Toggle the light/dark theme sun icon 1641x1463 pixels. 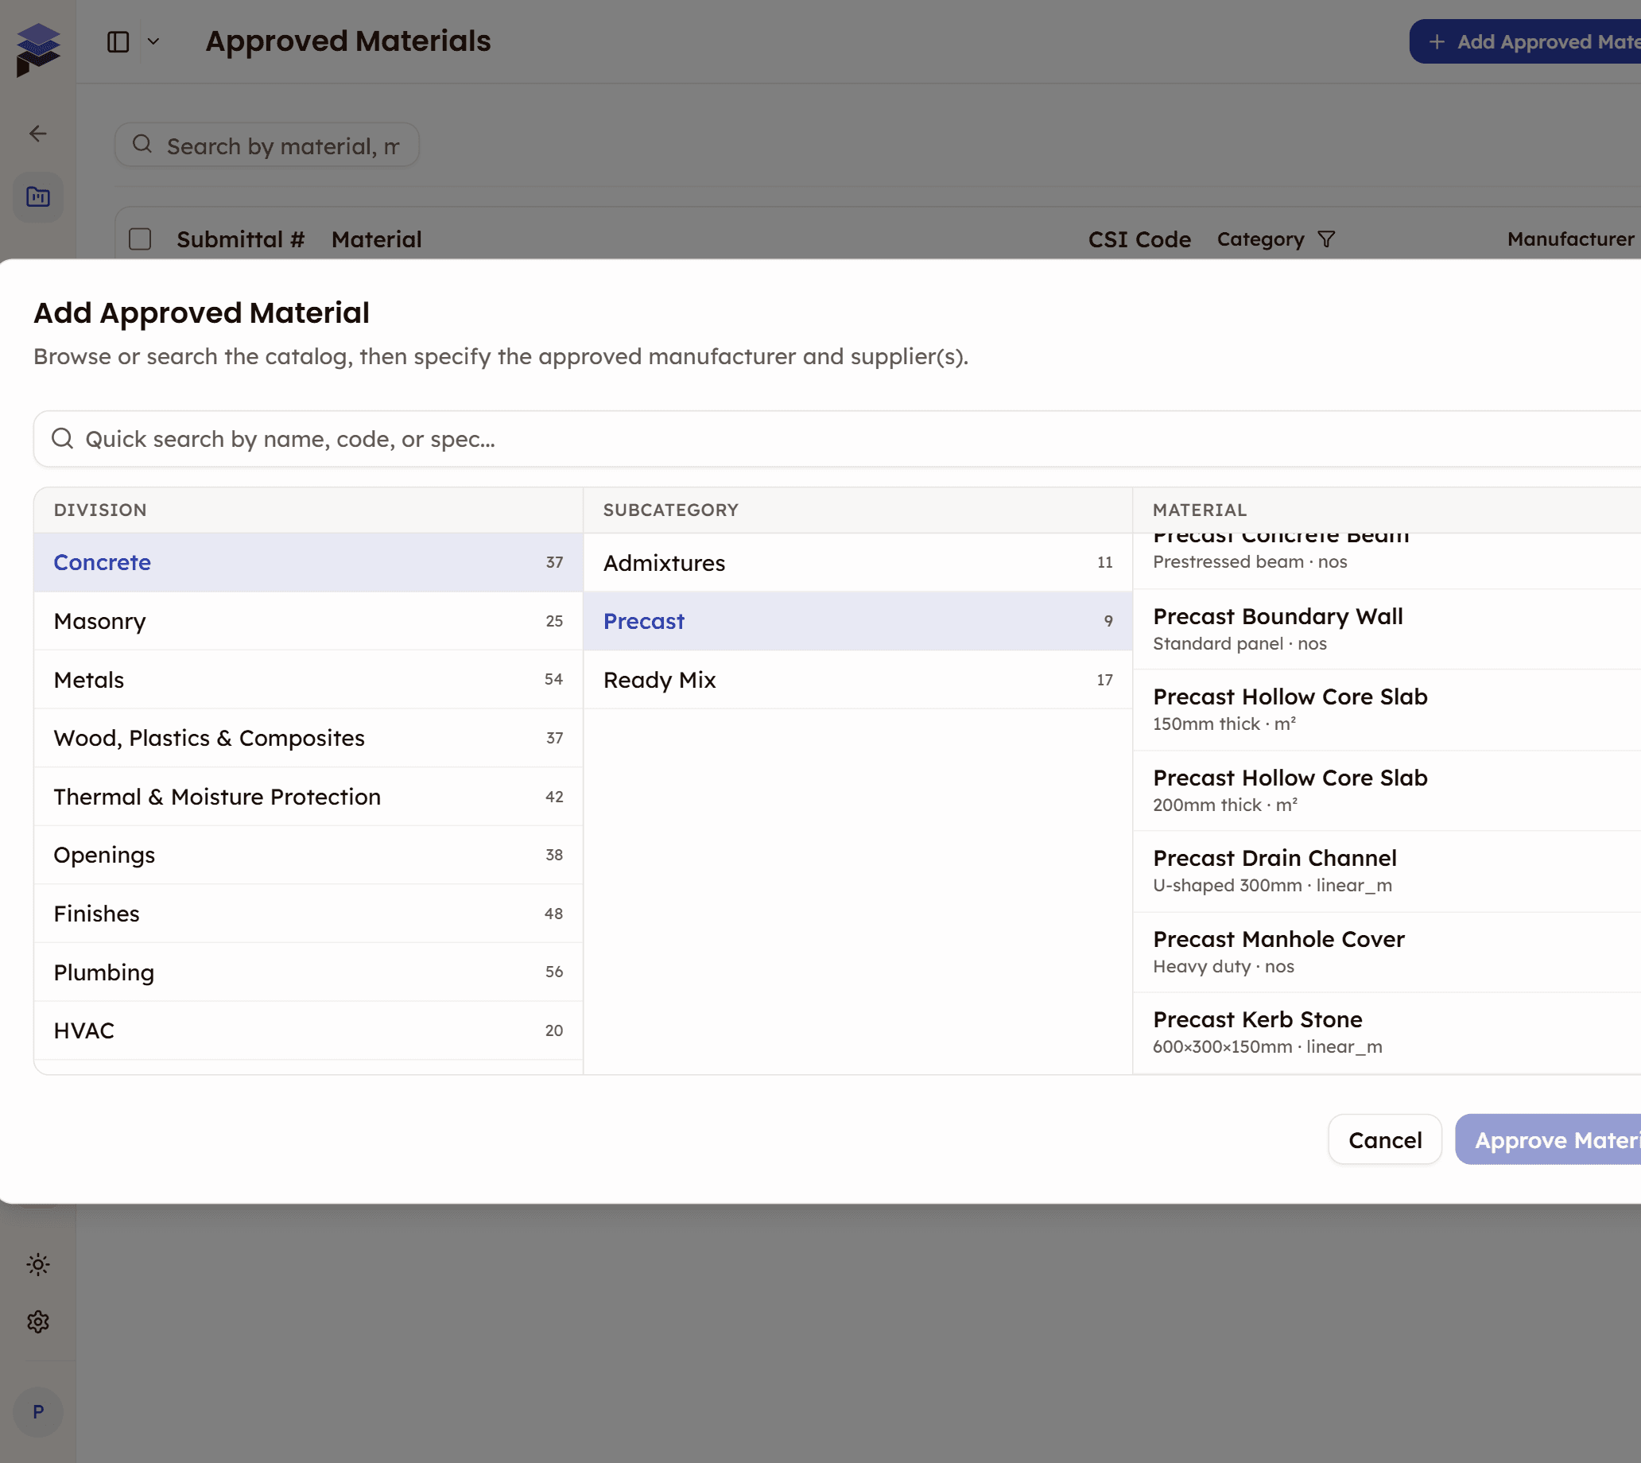coord(38,1264)
